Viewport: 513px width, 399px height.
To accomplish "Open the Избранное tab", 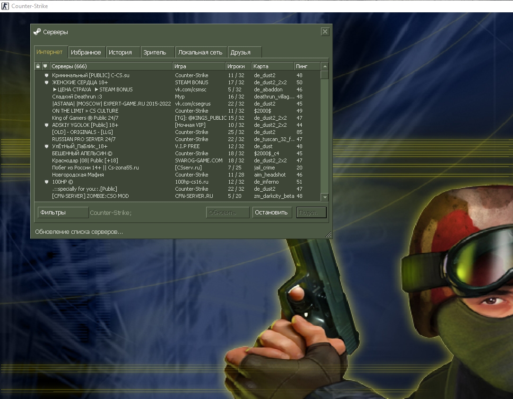I will pos(87,53).
